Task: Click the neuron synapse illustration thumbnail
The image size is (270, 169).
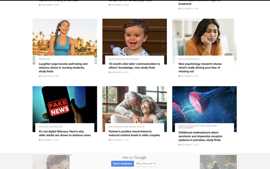Action: pos(205,104)
